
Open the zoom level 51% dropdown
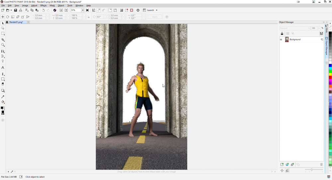click(x=83, y=10)
